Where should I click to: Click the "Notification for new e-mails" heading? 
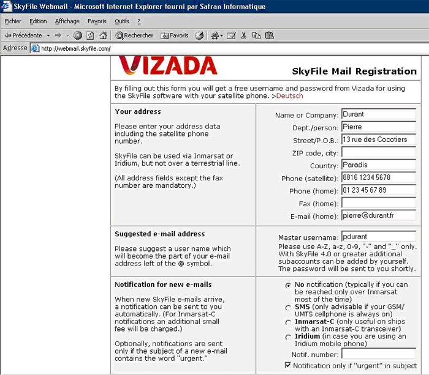click(163, 284)
